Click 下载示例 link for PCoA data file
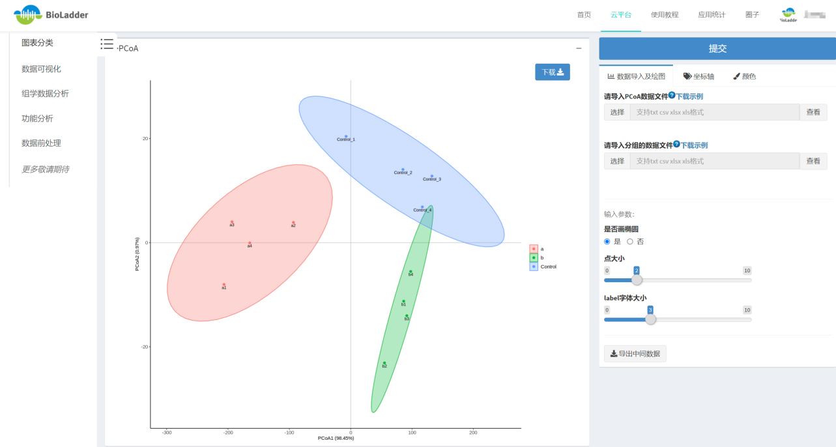Screen dimensions: 836x447 [689, 96]
